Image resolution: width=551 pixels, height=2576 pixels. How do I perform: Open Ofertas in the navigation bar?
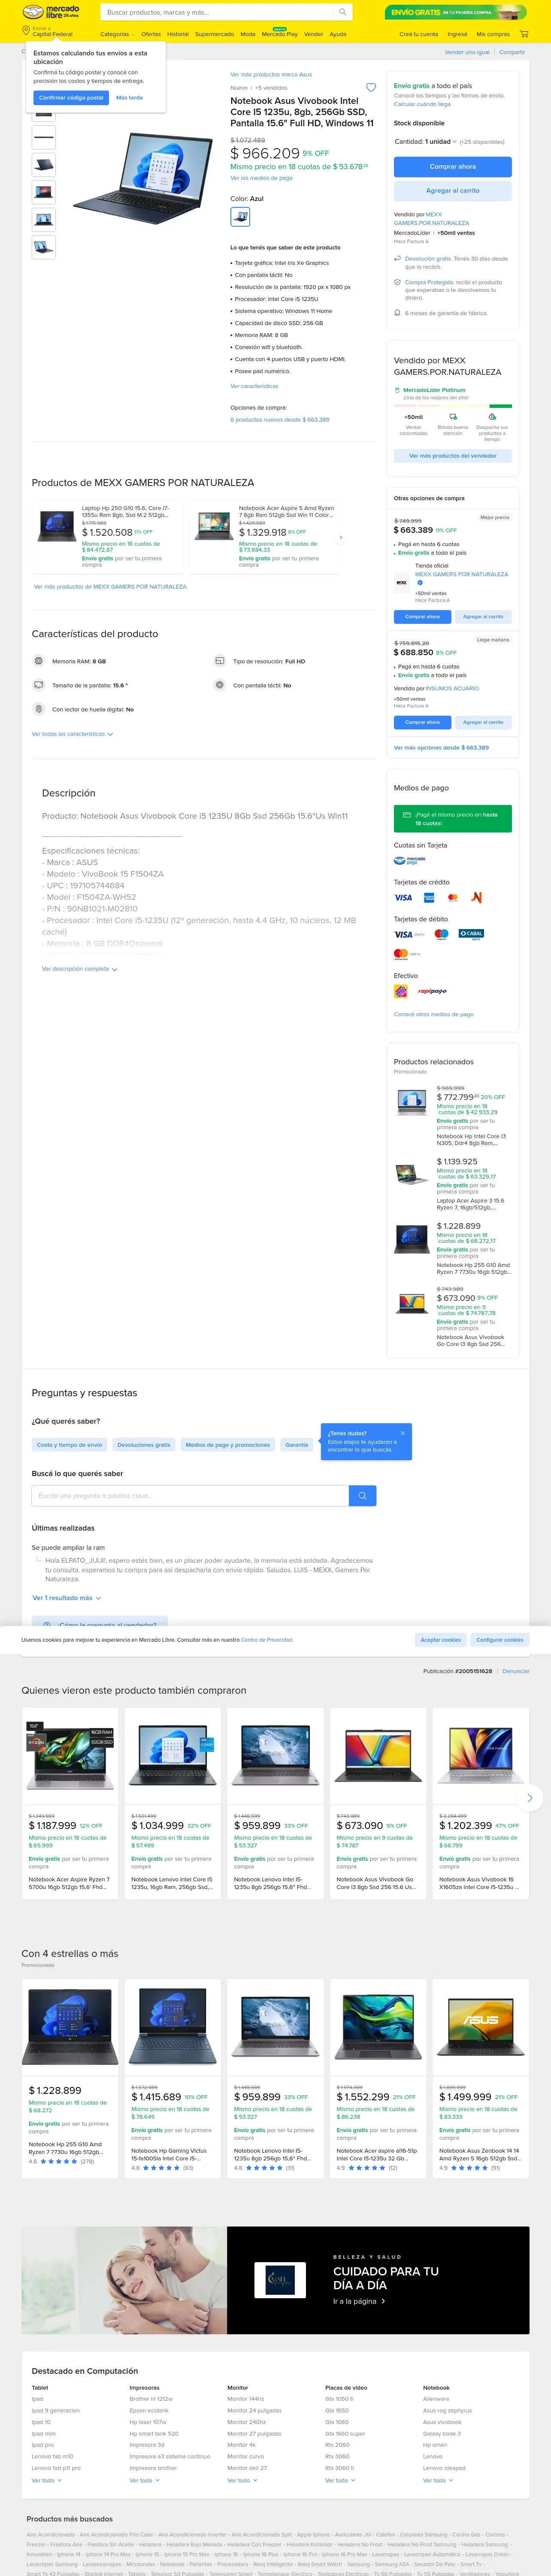tap(151, 34)
